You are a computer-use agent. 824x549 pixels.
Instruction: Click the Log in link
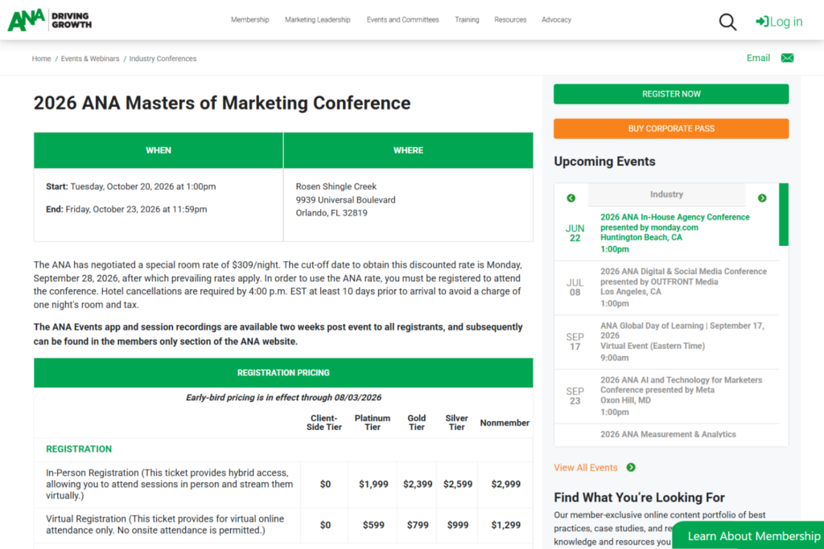[779, 22]
